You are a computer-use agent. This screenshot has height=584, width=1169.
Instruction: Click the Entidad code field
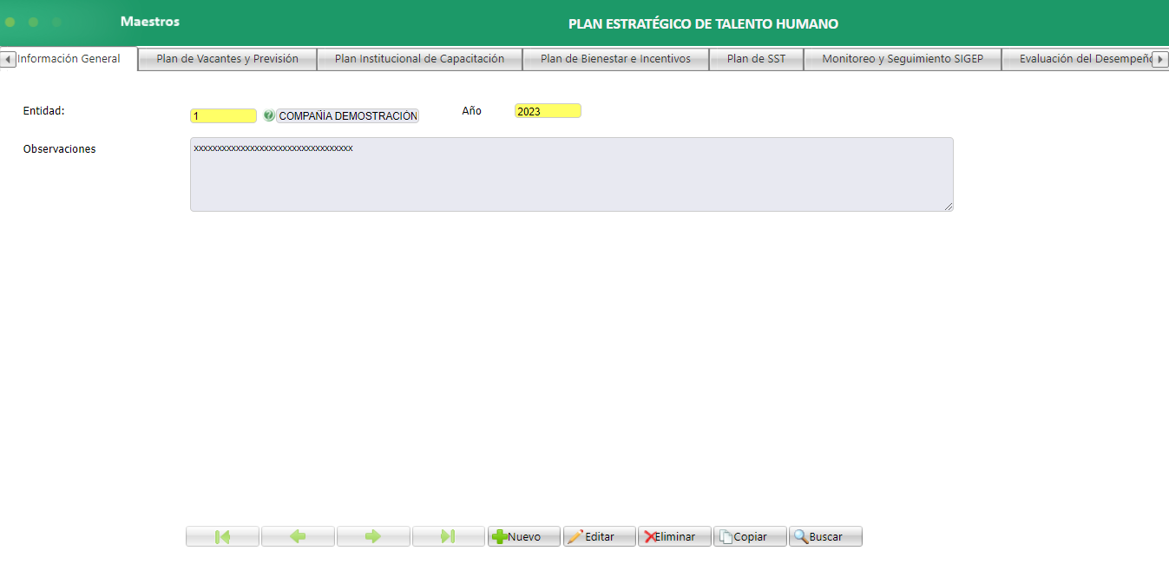click(223, 115)
